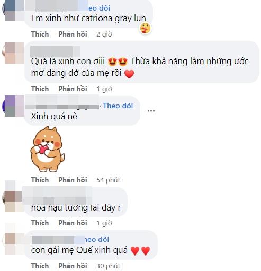Click the Shiba dog heart sticker
Viewport: 261px width, 271px height.
48,149
